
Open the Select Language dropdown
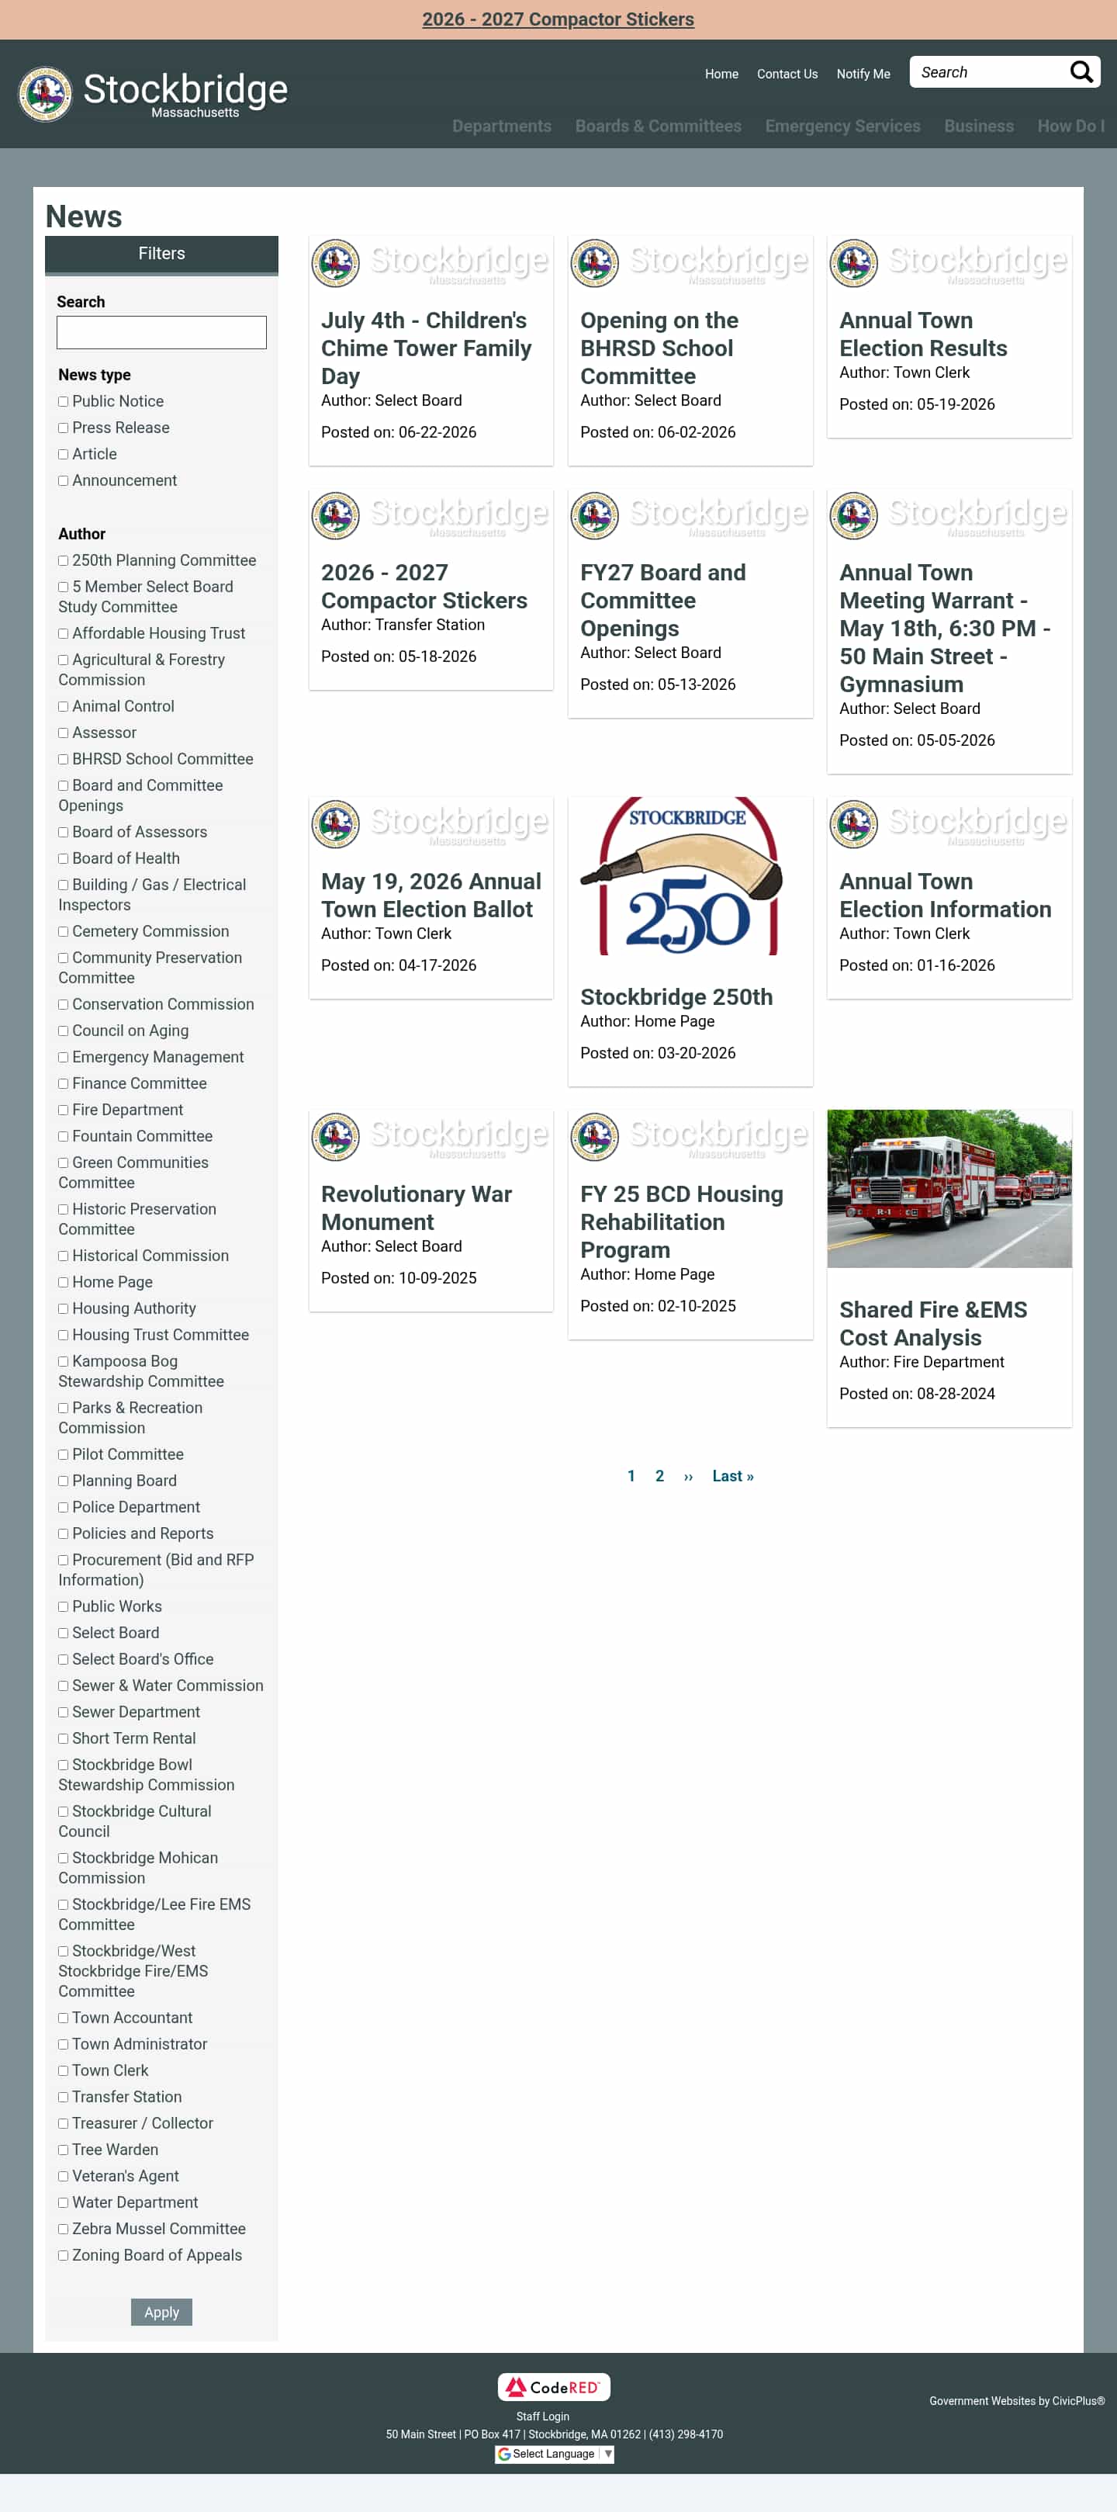(x=555, y=2454)
